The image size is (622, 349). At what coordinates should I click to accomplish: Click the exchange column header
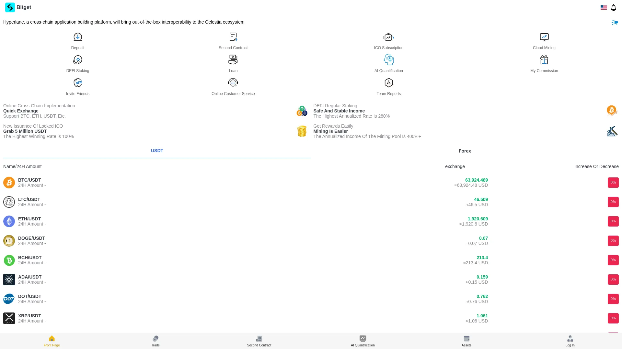[x=455, y=166]
